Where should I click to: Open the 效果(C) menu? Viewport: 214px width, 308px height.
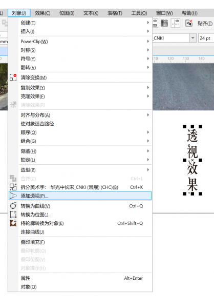[x=42, y=13]
